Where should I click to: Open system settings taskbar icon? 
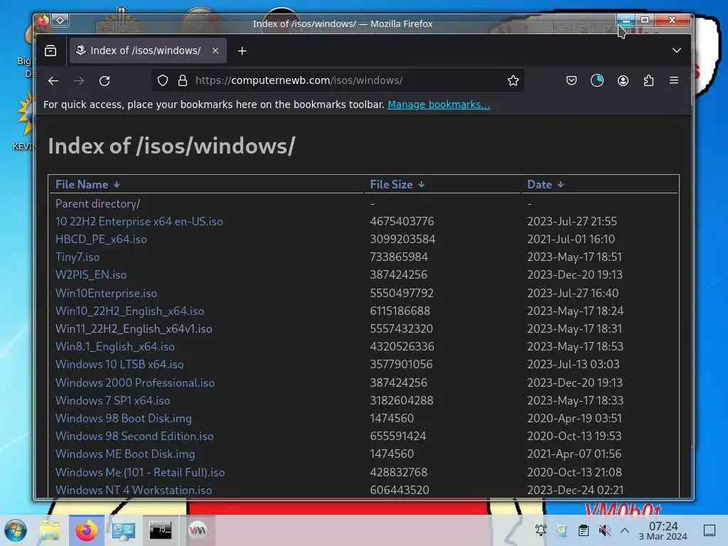coord(123,530)
